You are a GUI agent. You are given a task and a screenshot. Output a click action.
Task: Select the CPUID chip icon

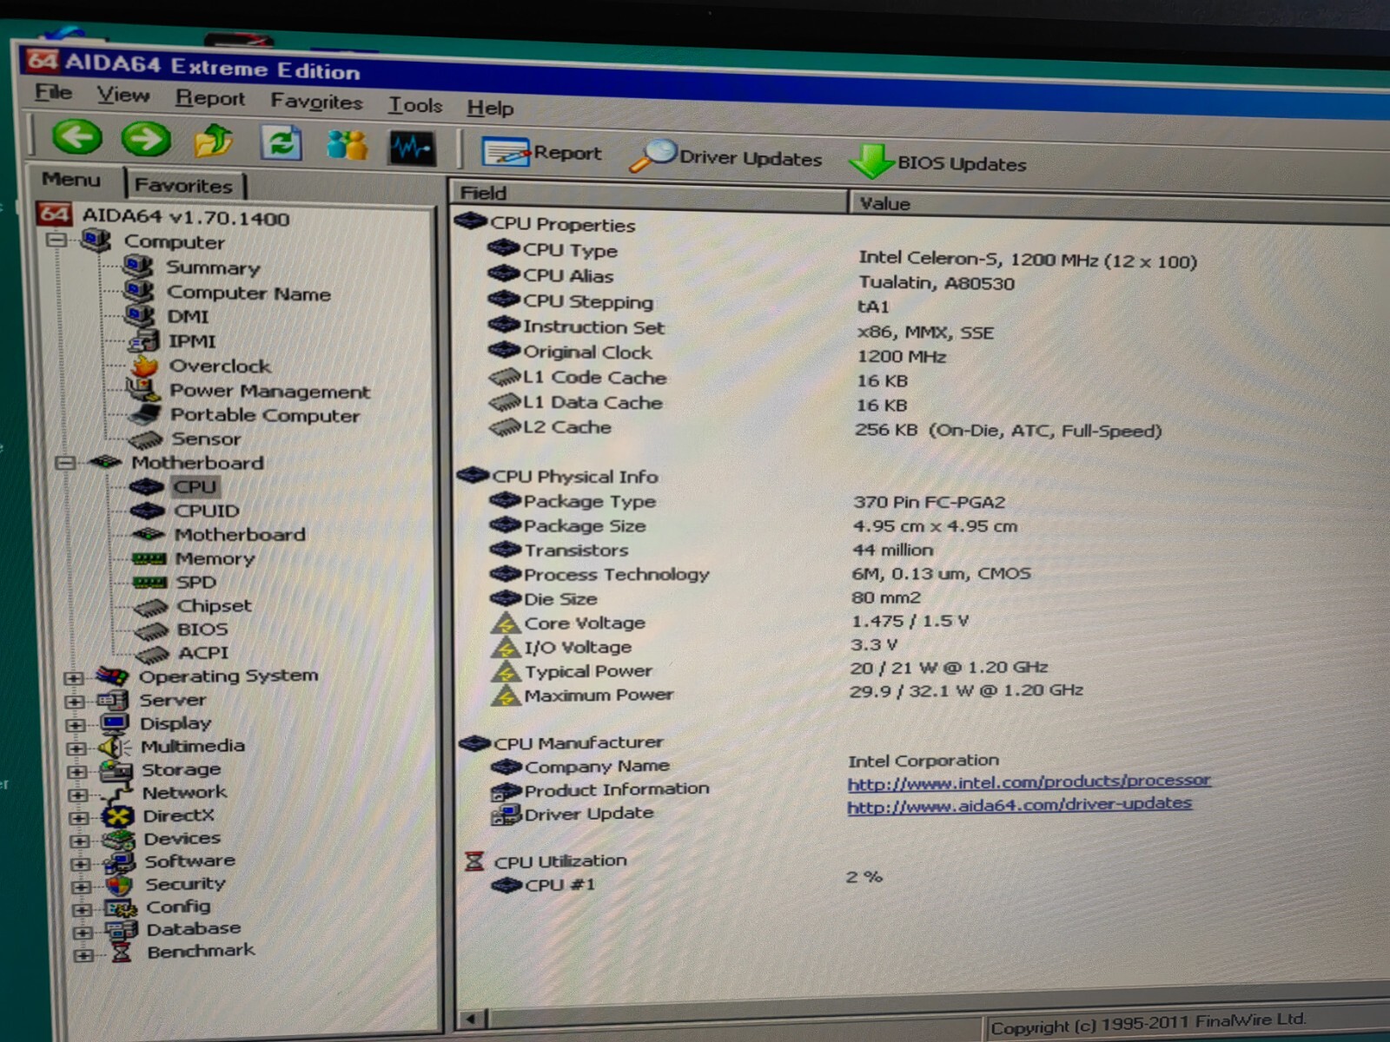tap(148, 511)
